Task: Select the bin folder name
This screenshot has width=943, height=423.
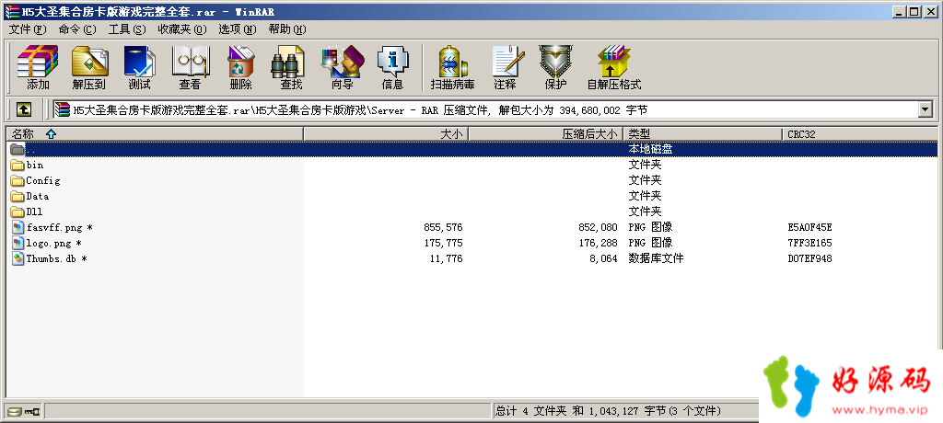Action: (x=35, y=165)
